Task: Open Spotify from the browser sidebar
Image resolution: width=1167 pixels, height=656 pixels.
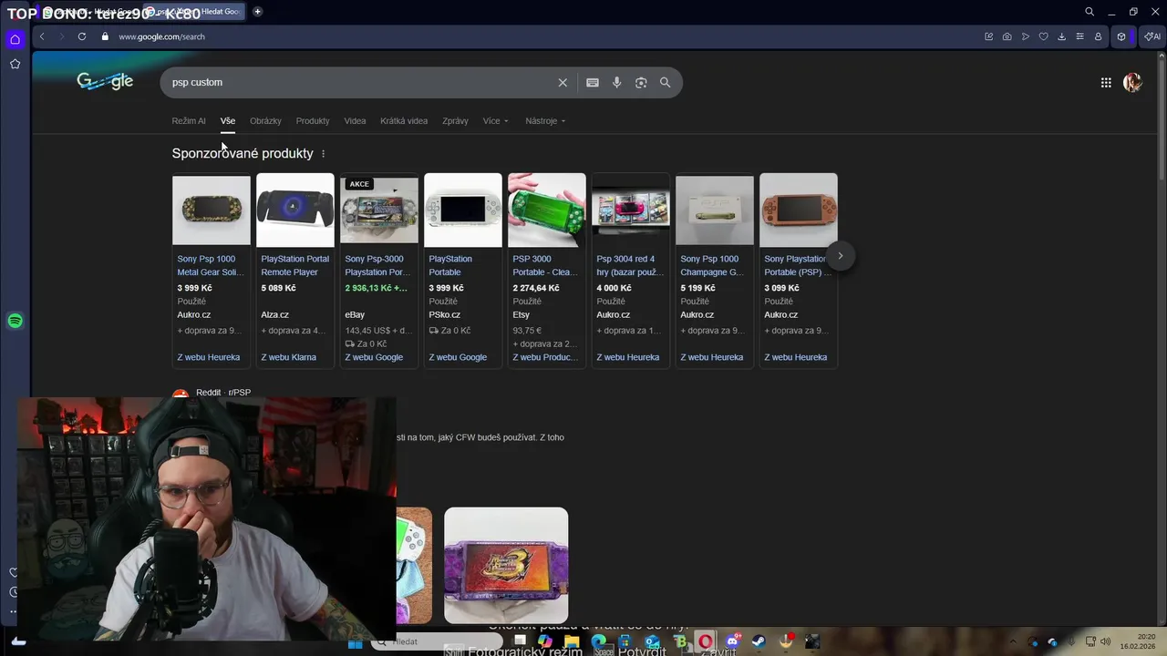Action: 15,321
